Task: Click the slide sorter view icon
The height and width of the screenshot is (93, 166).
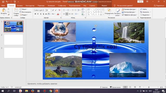Action: (x=130, y=87)
